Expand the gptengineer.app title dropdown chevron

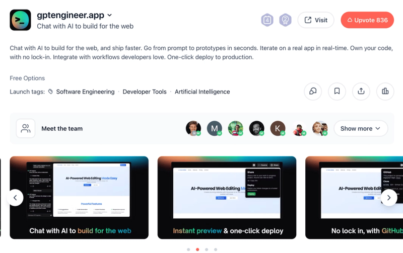[109, 15]
